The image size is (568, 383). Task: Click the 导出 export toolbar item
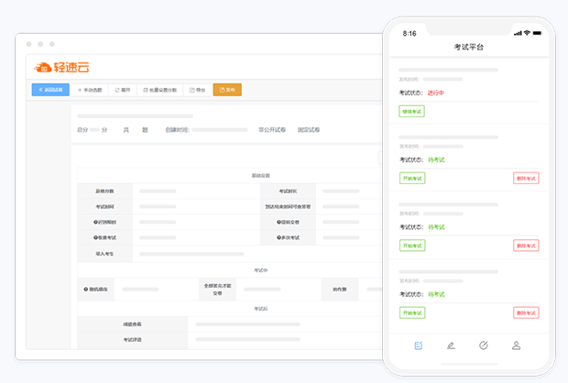click(197, 90)
